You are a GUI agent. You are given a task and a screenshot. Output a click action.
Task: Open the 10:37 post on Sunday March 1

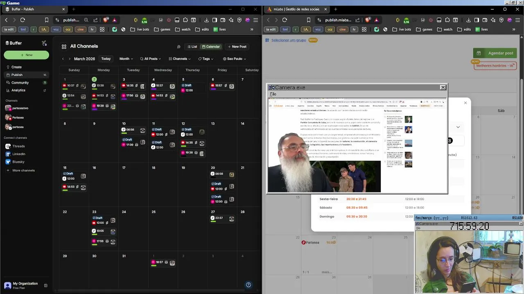74,86
